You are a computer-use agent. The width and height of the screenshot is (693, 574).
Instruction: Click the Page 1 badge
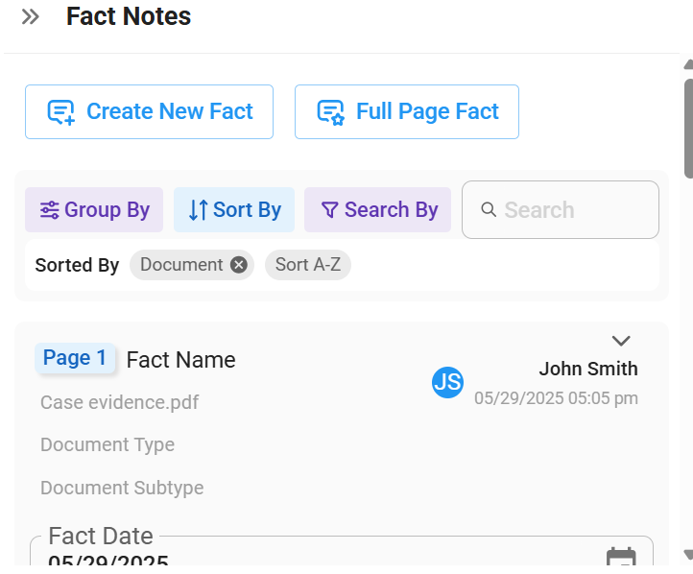coord(75,358)
